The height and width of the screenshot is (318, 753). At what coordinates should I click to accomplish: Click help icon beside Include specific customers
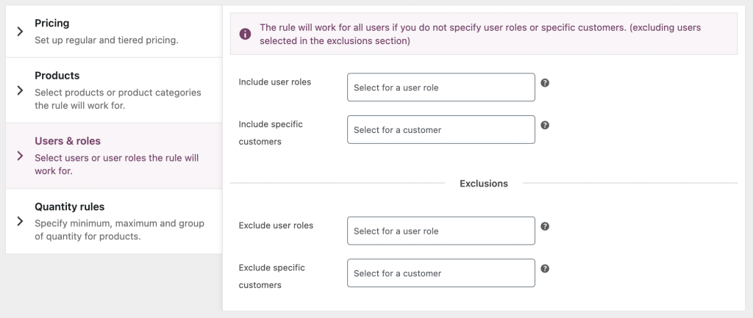545,126
